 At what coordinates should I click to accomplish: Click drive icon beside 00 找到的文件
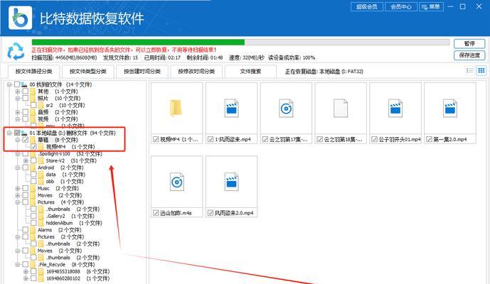point(24,84)
